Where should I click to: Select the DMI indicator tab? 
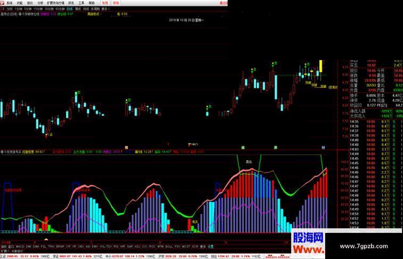point(29,246)
